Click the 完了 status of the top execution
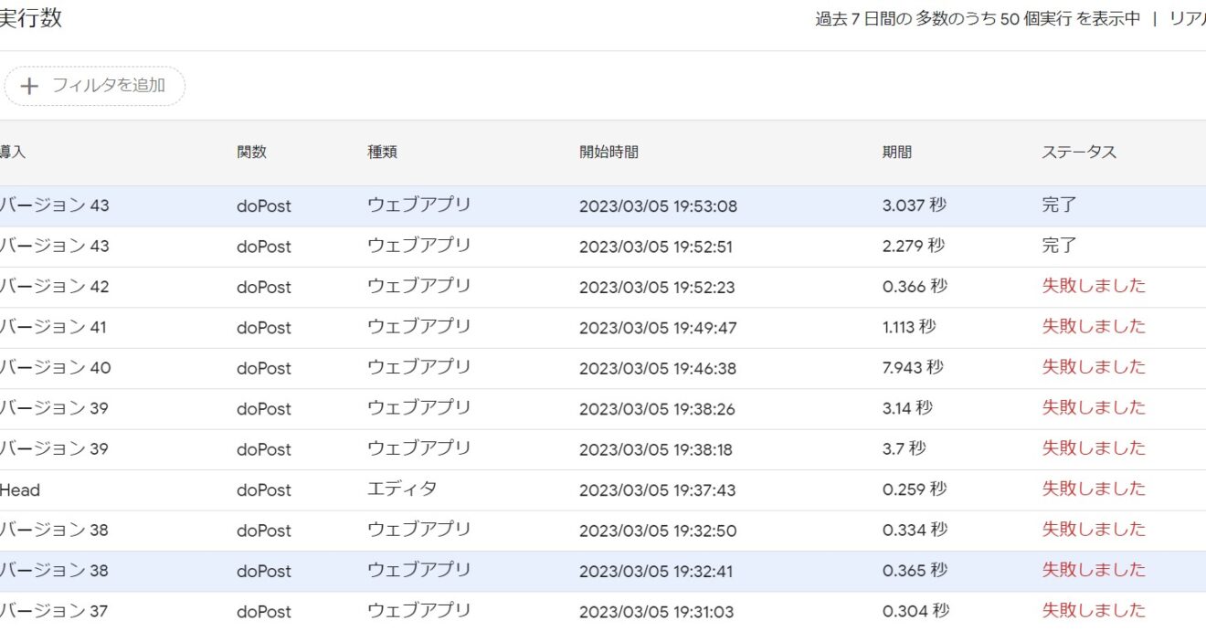Screen dimensions: 1206x631 [1059, 205]
